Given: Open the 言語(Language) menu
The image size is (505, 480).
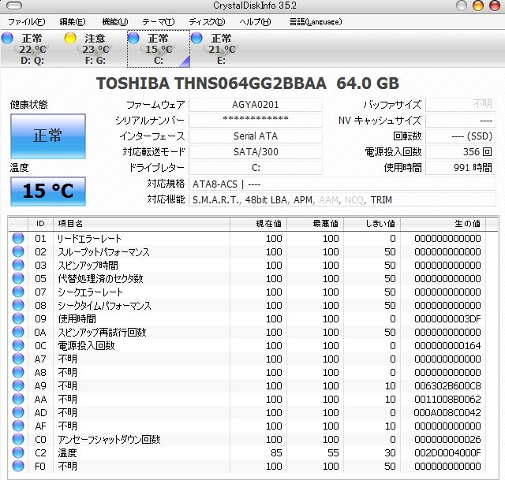Looking at the screenshot, I should (316, 21).
